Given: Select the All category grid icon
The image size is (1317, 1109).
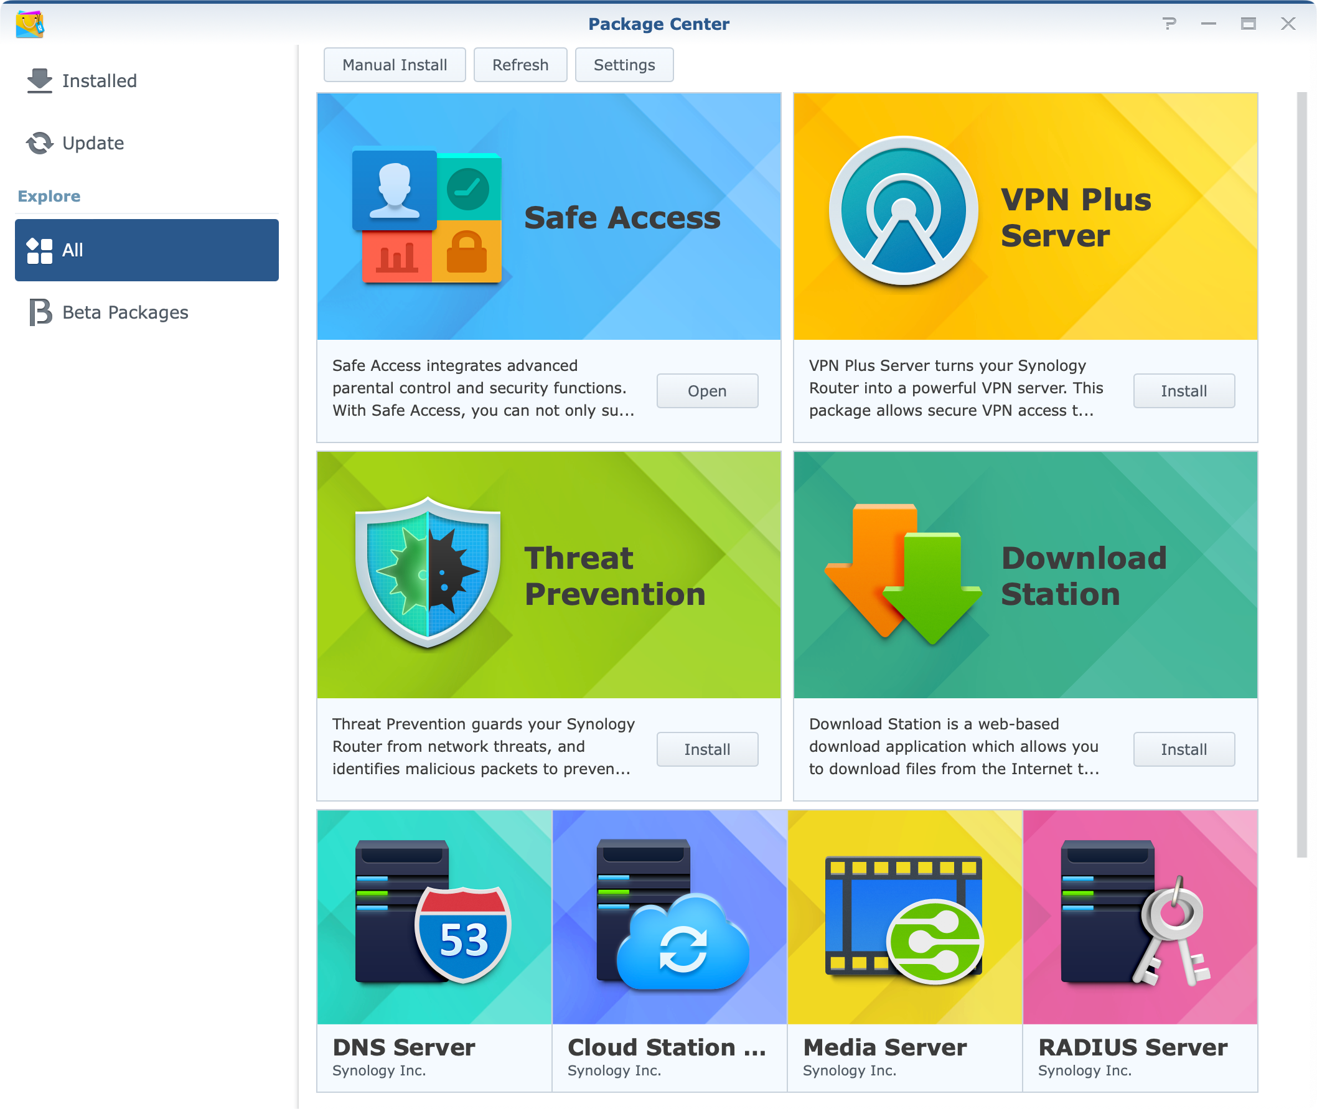Looking at the screenshot, I should (x=40, y=251).
